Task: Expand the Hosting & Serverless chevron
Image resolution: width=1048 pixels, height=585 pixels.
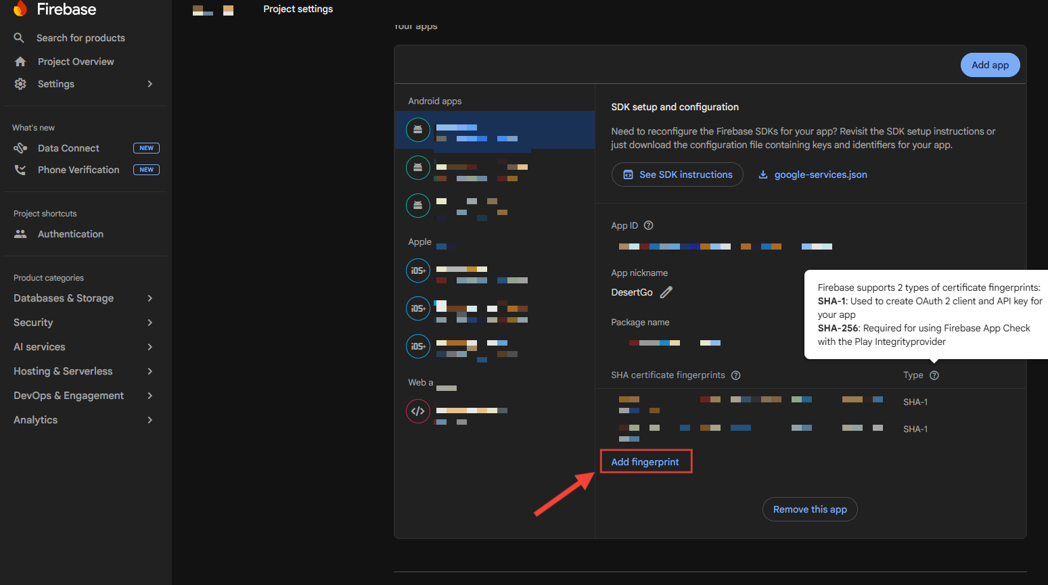Action: (x=150, y=371)
